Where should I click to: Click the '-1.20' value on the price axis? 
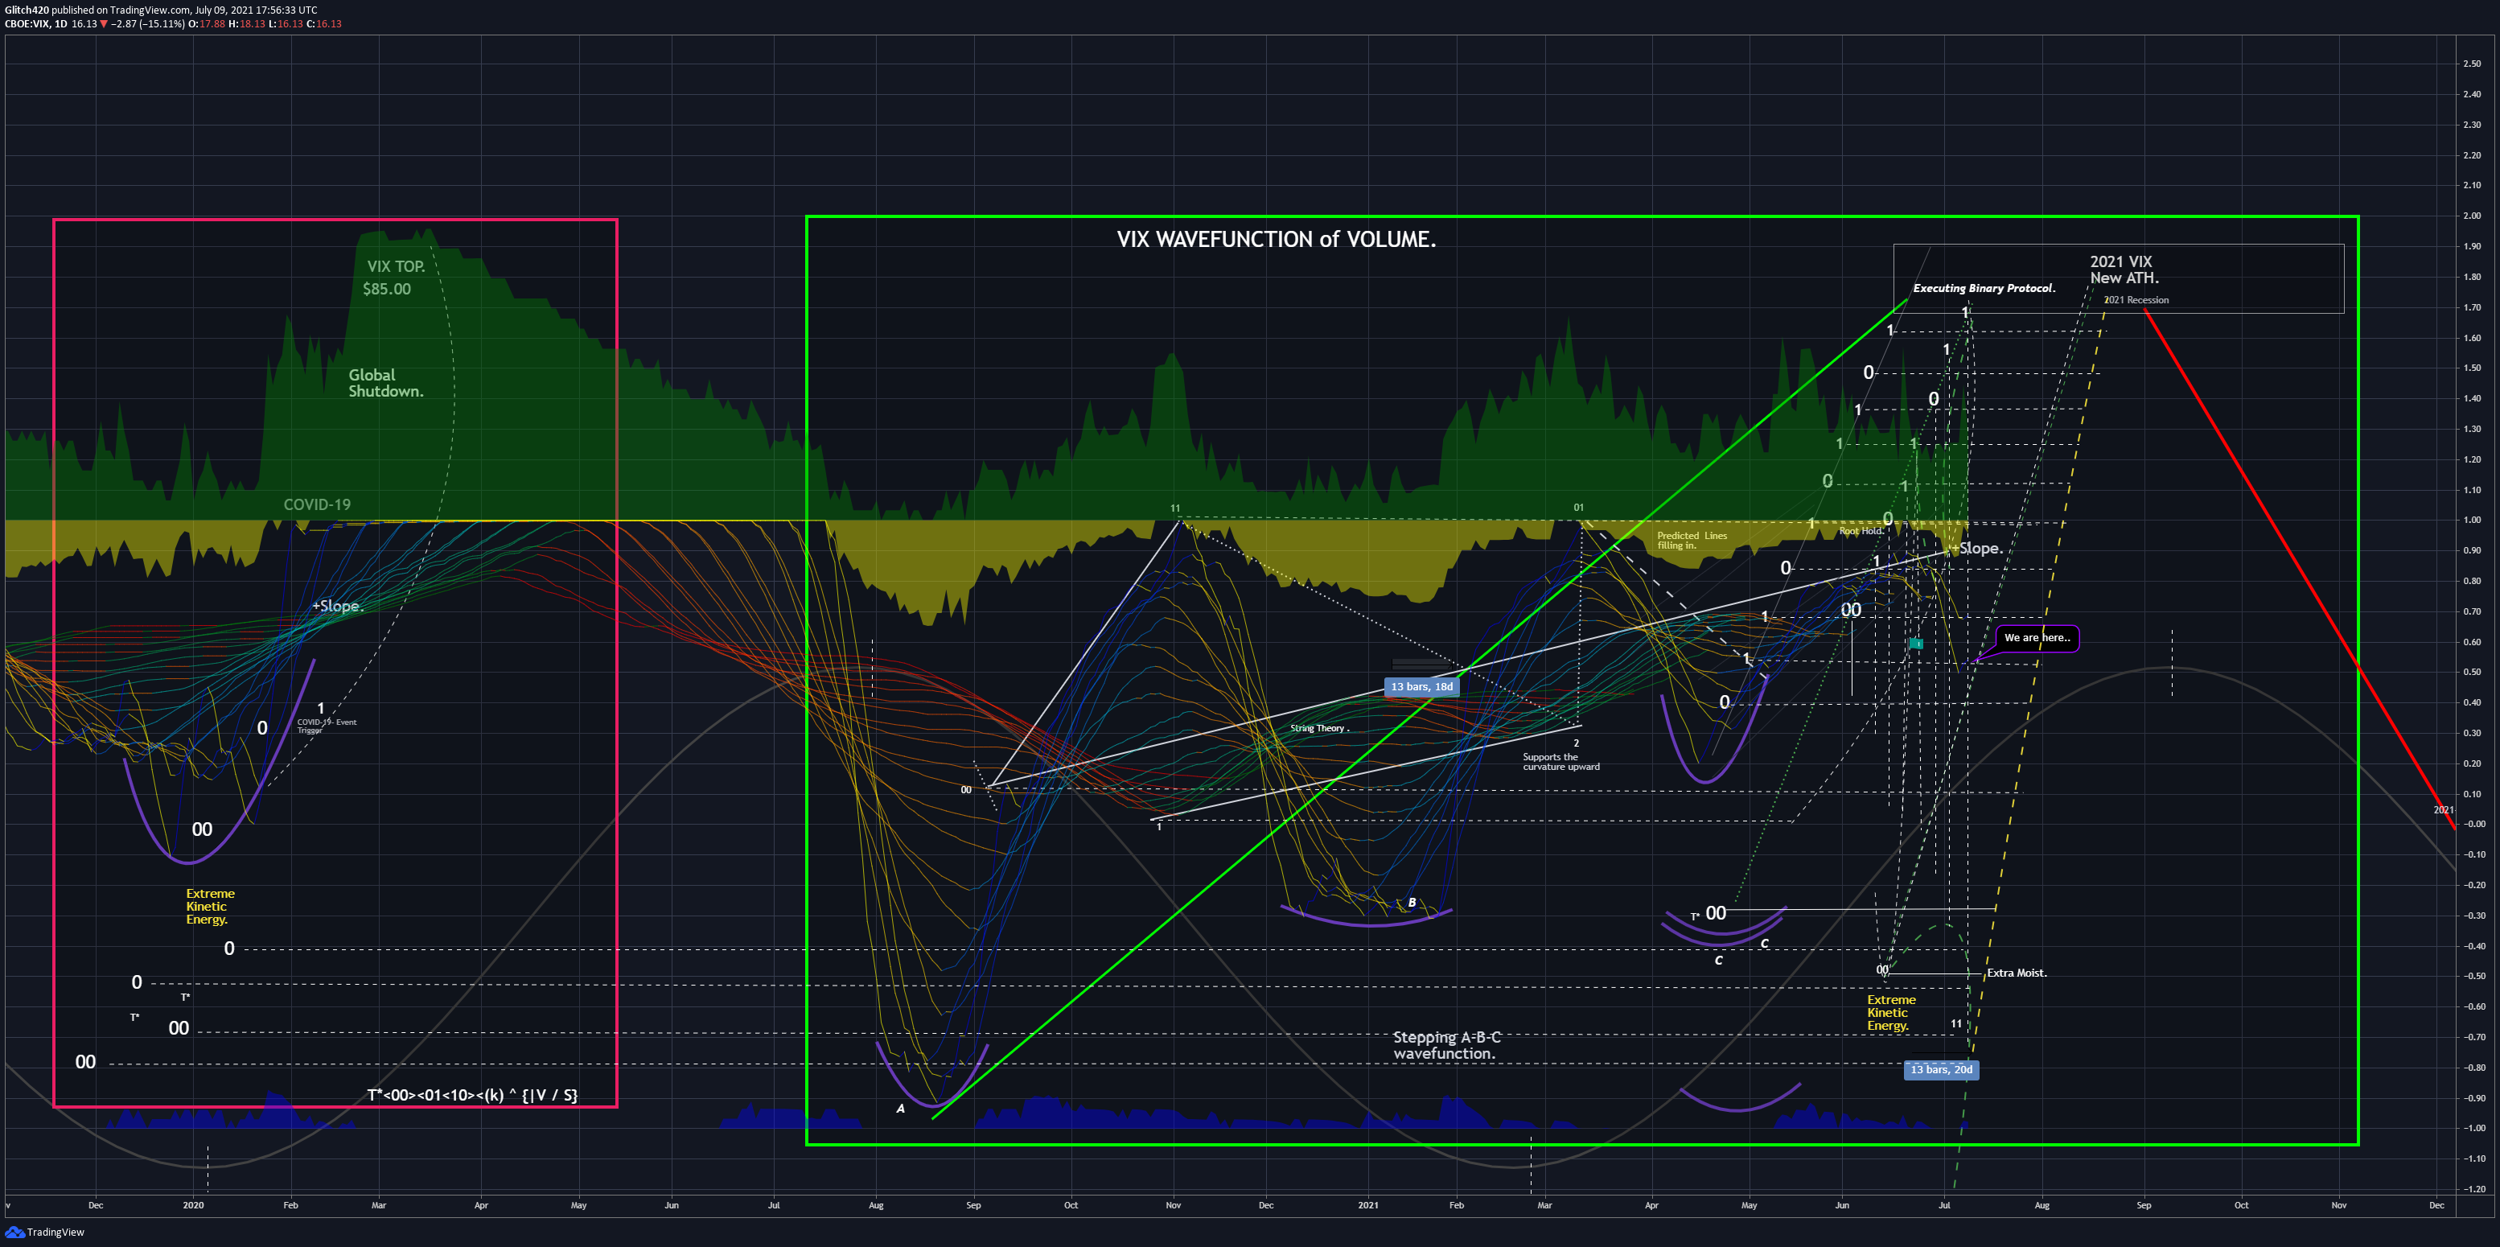point(2473,1189)
